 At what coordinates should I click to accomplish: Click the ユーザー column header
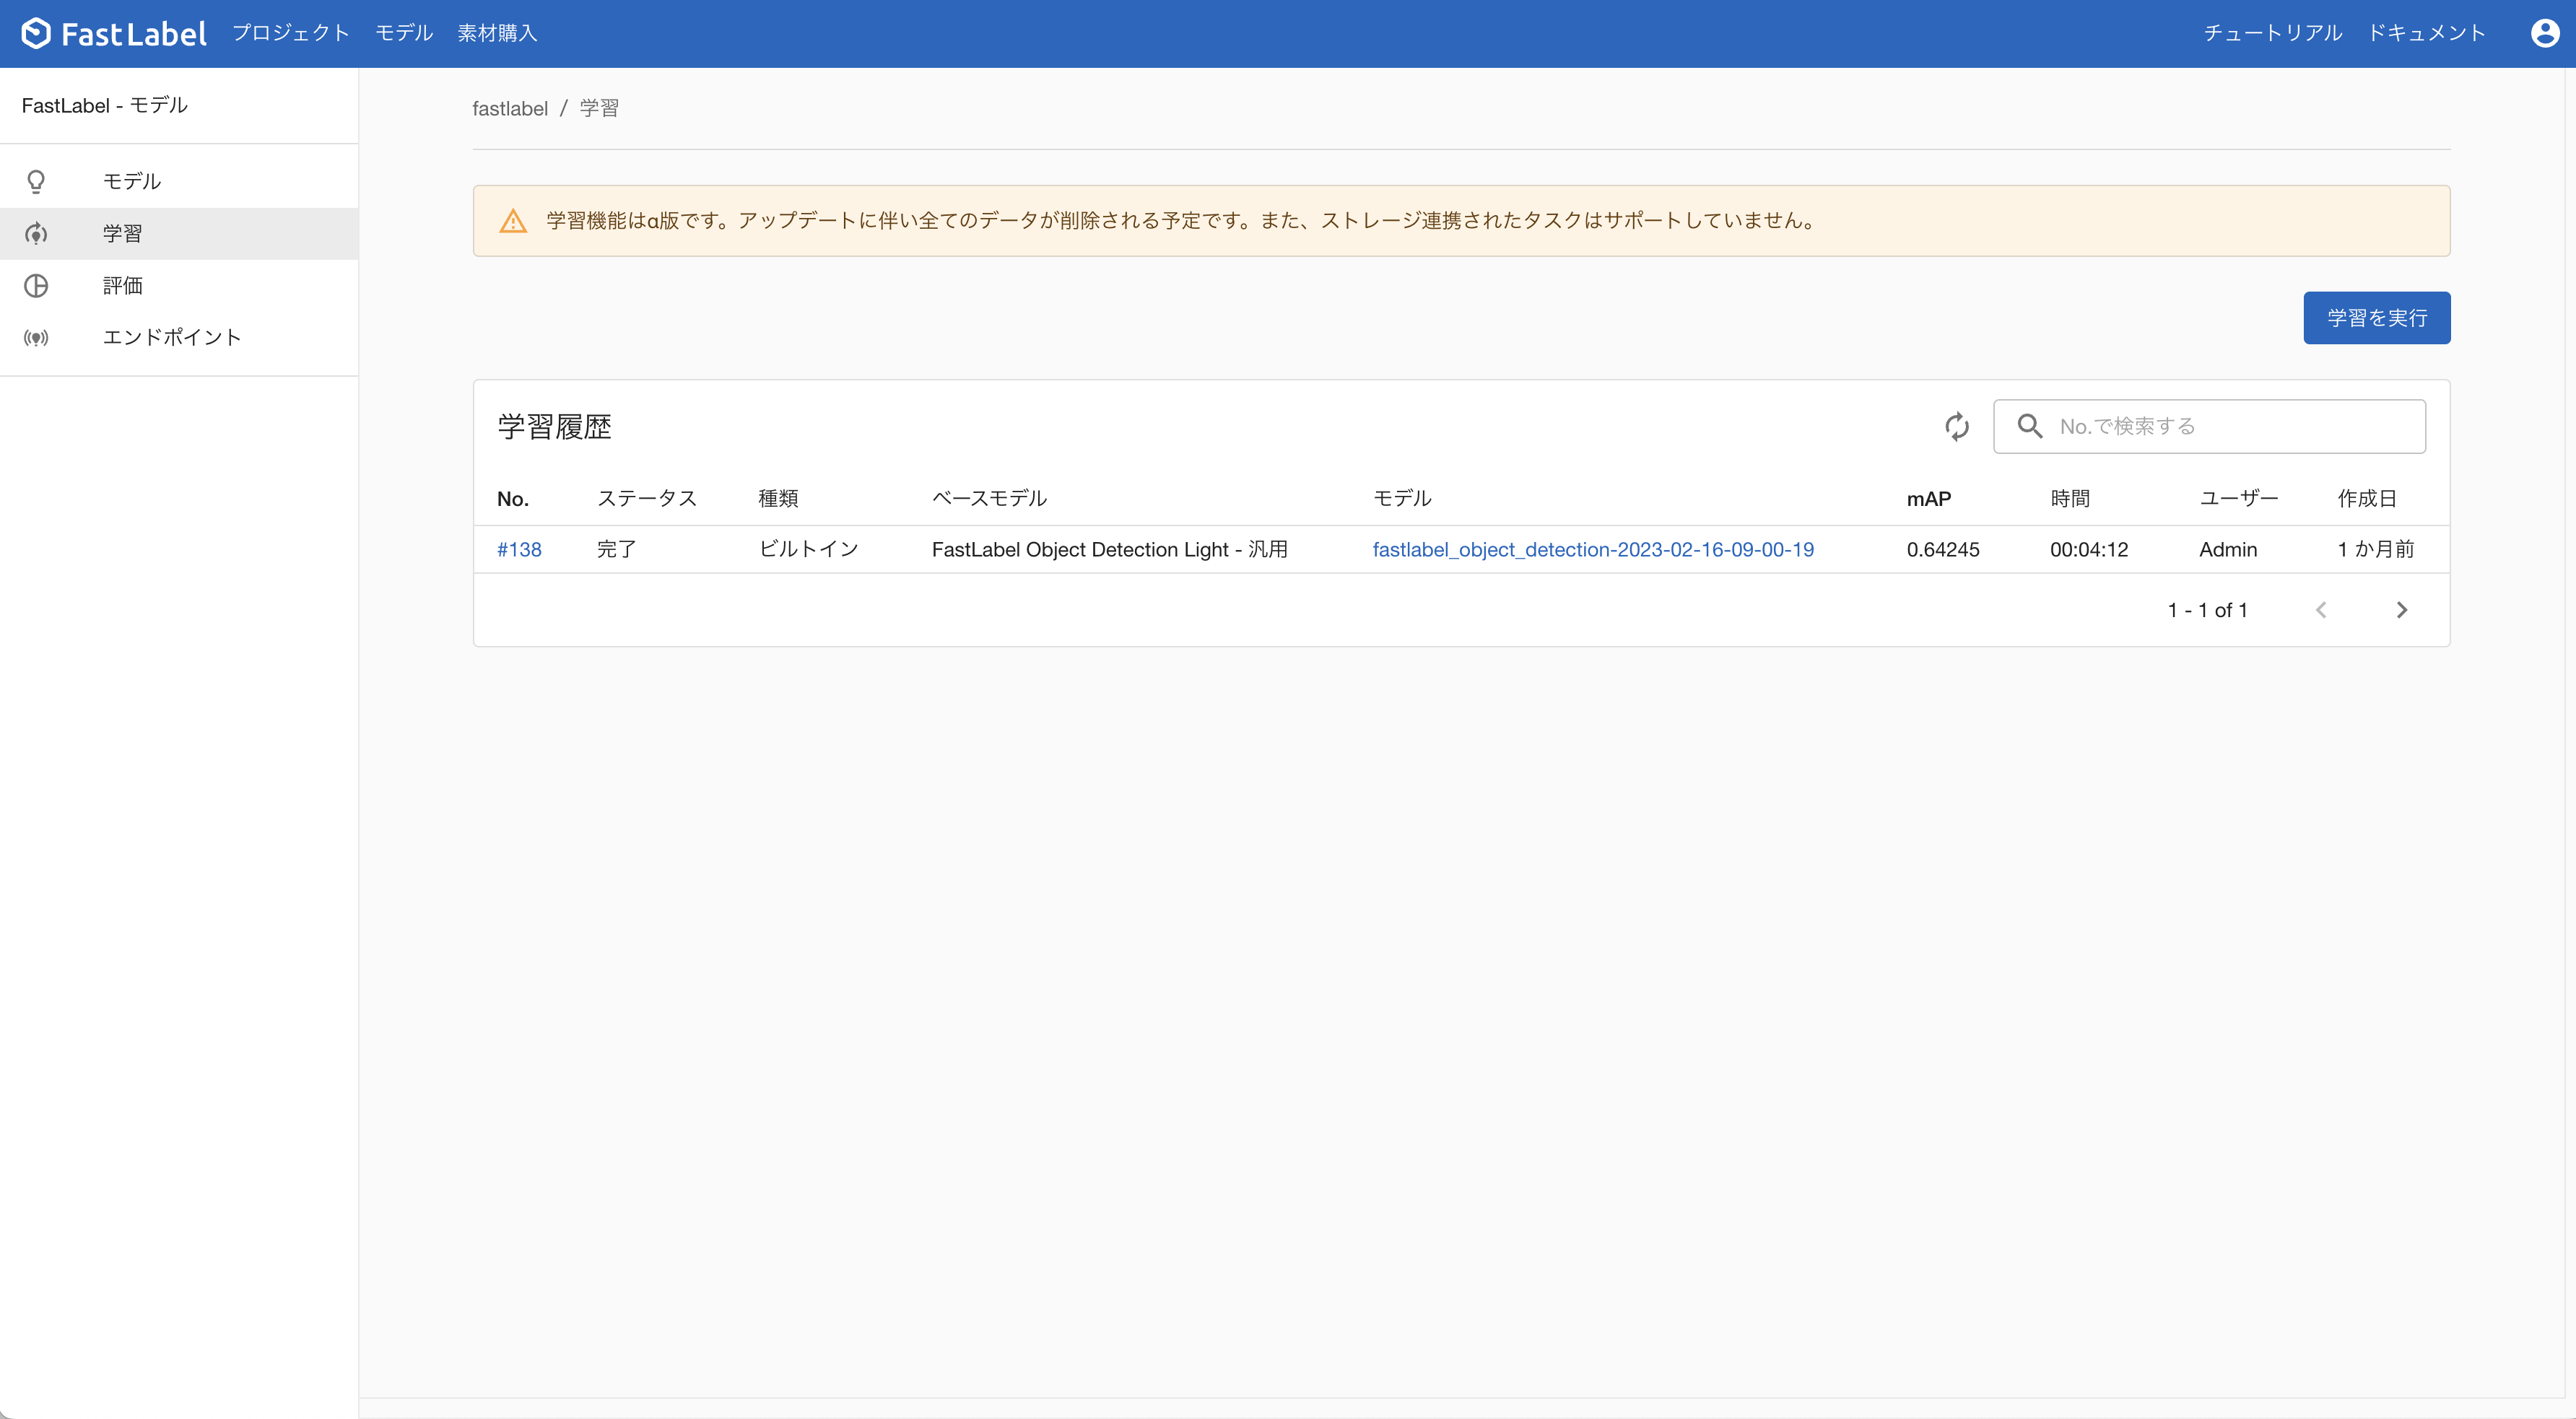coord(2238,499)
